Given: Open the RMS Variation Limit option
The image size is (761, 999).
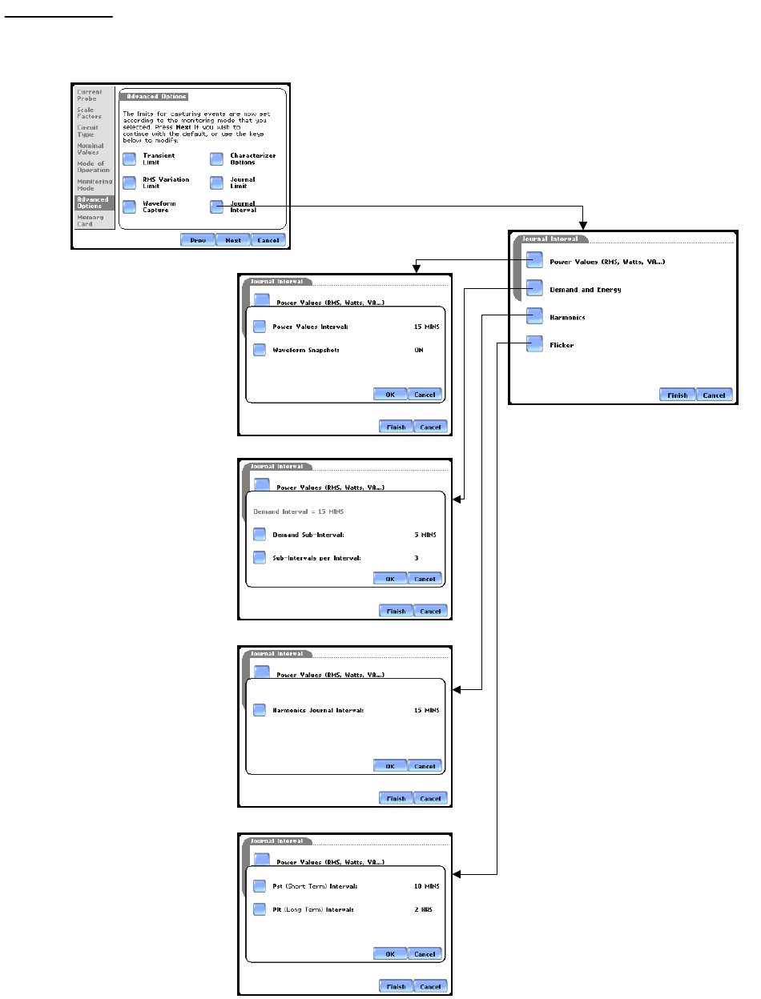Looking at the screenshot, I should [129, 183].
